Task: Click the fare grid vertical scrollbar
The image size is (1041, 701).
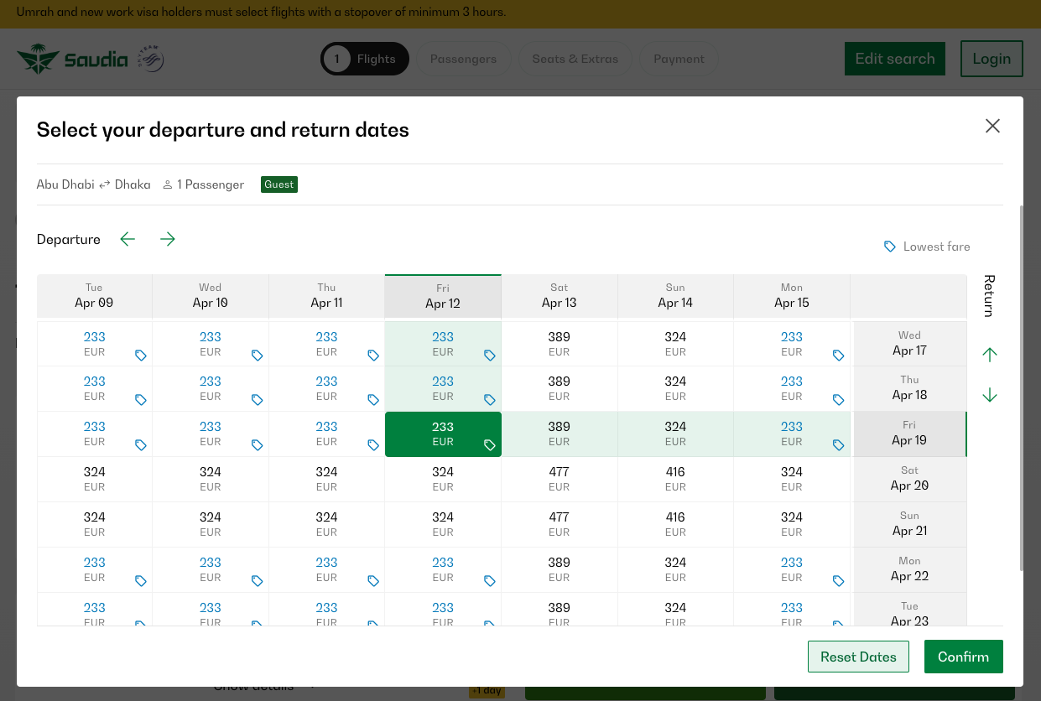Action: coord(1021,387)
